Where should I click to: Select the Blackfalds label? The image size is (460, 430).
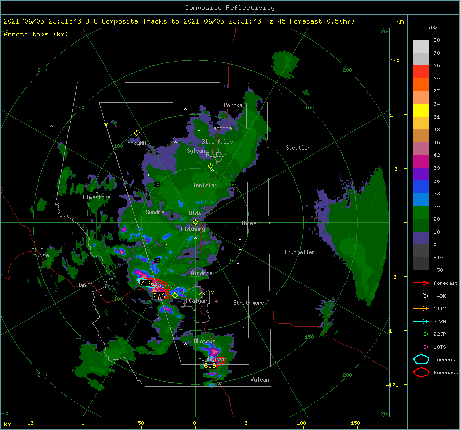tap(217, 142)
